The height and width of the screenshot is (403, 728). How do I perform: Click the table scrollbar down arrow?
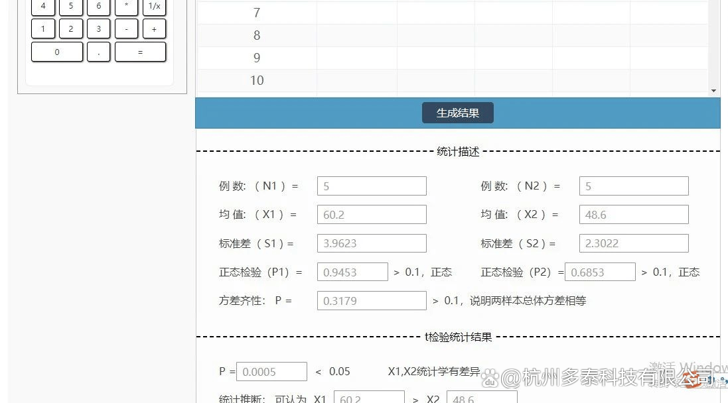point(713,91)
